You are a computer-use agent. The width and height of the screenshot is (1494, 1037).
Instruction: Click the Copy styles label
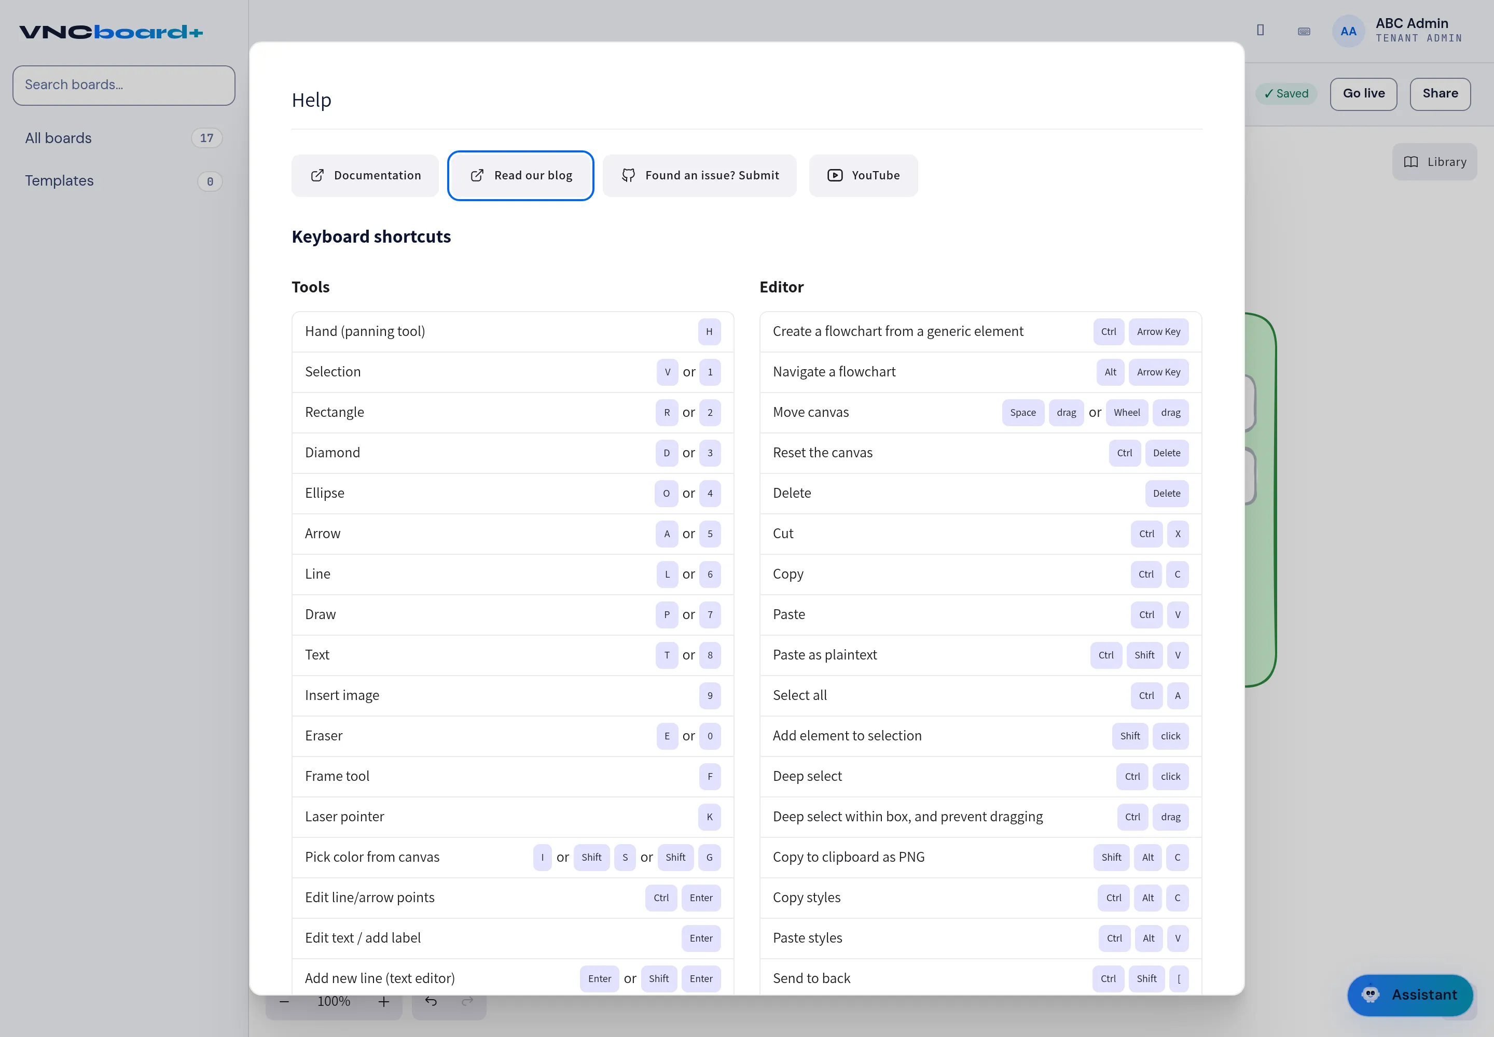point(806,898)
